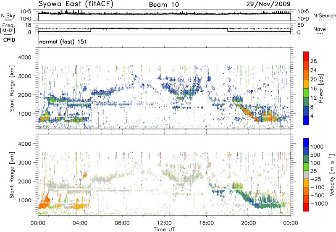Pick the light green 12–16 dB colorbar segment

pos(306,93)
